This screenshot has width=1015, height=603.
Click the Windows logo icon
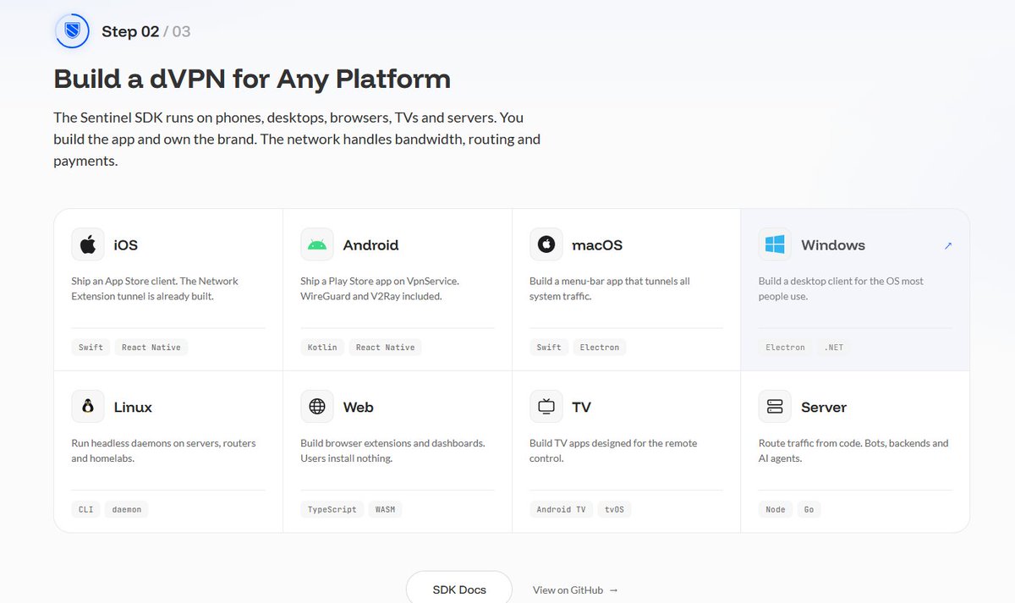(x=775, y=244)
